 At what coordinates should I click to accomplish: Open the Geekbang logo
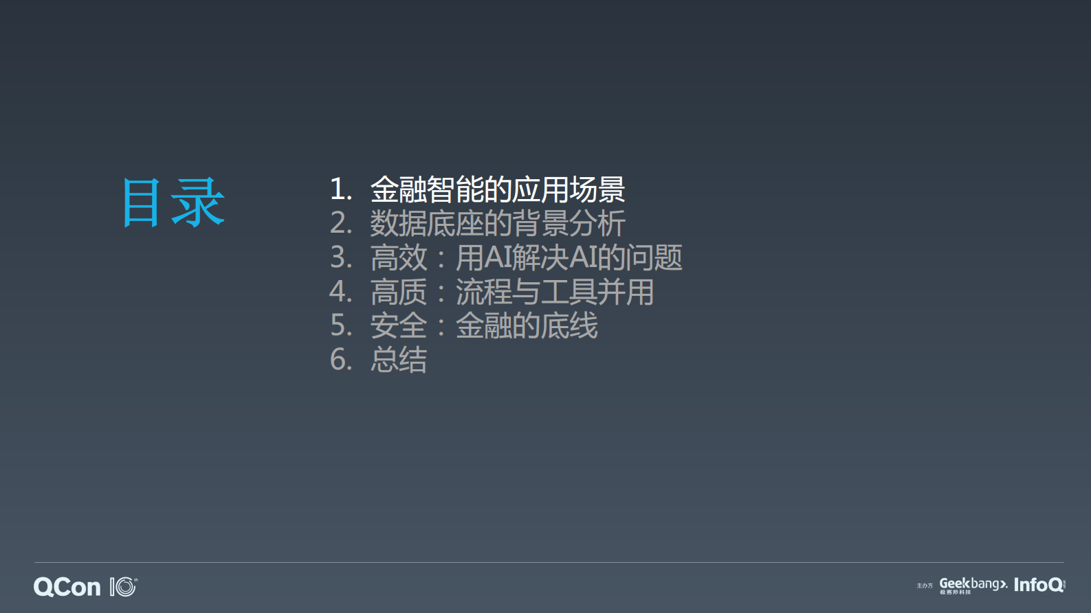coord(973,583)
